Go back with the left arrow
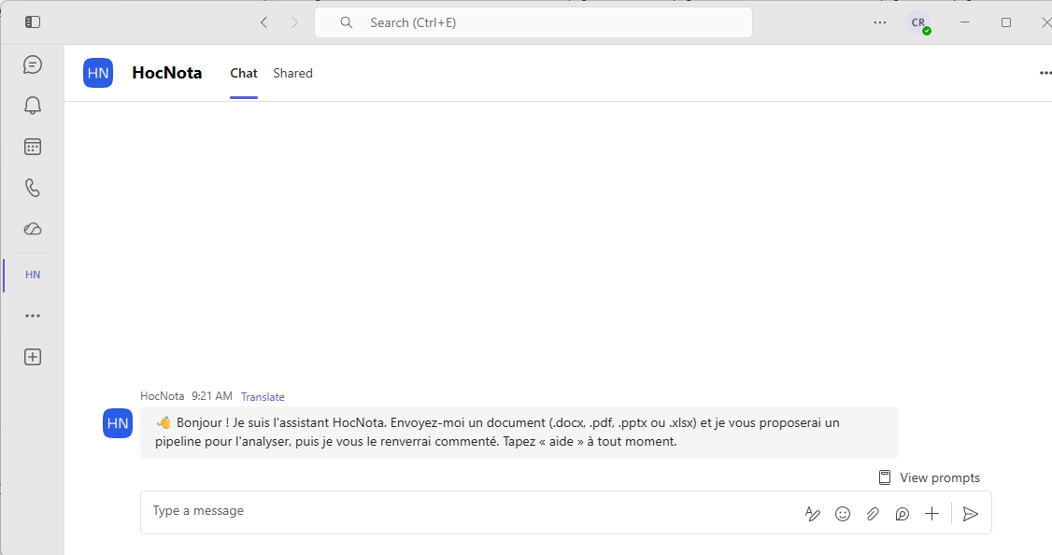The height and width of the screenshot is (555, 1052). (x=263, y=22)
